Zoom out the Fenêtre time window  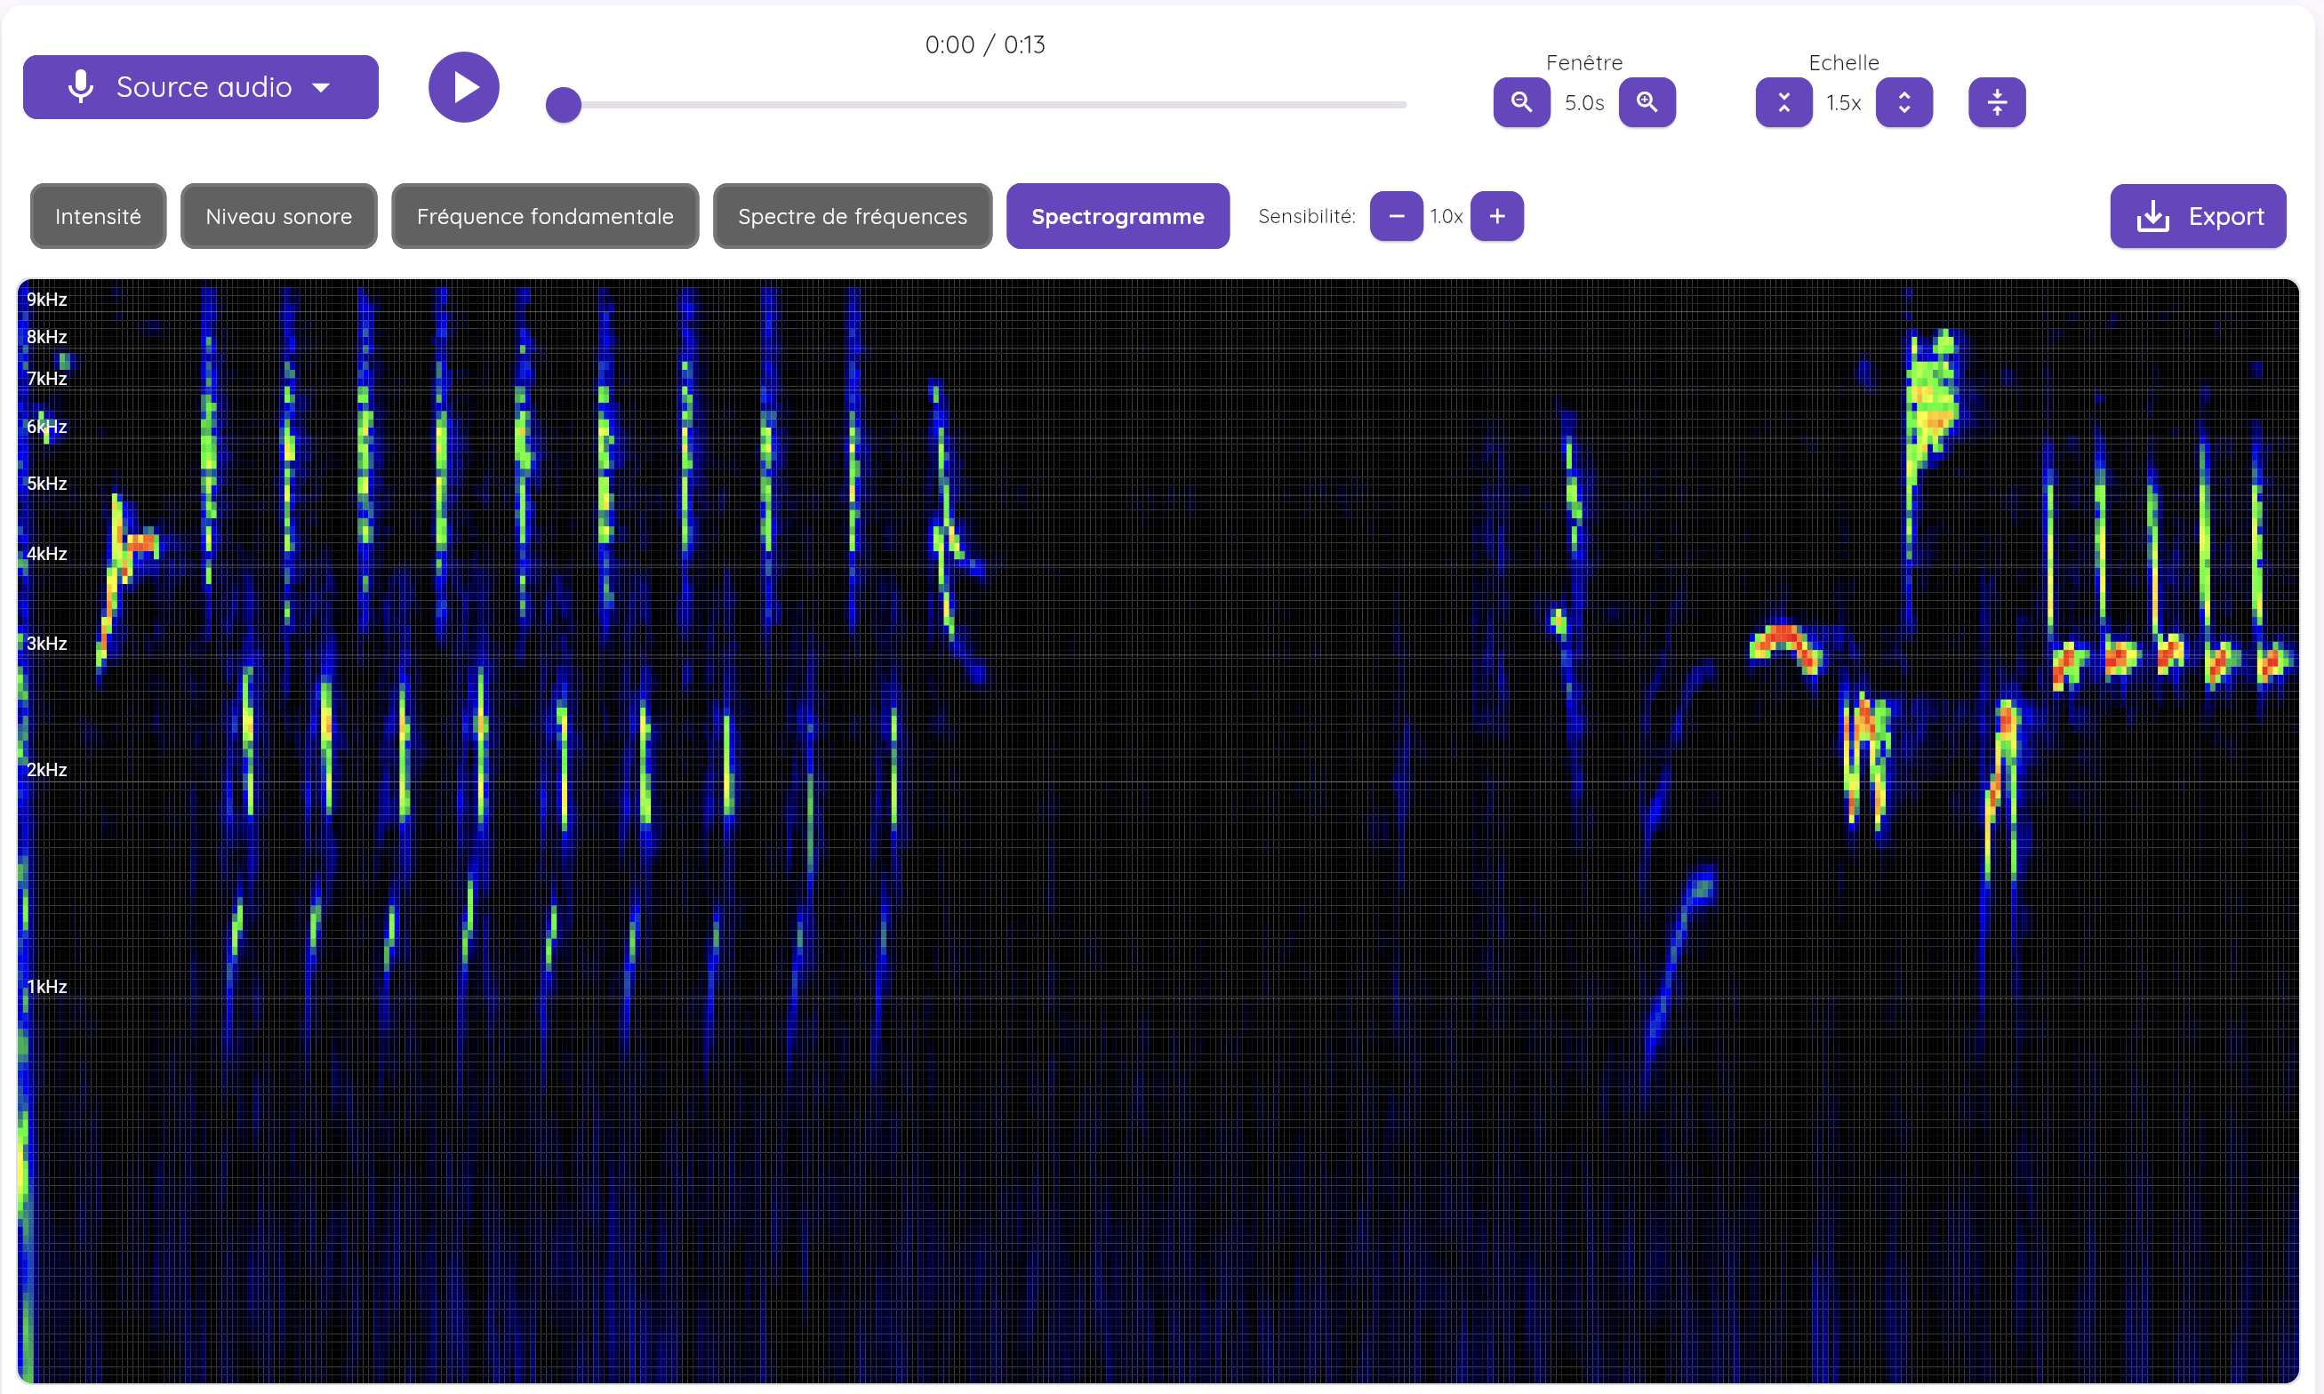point(1522,102)
